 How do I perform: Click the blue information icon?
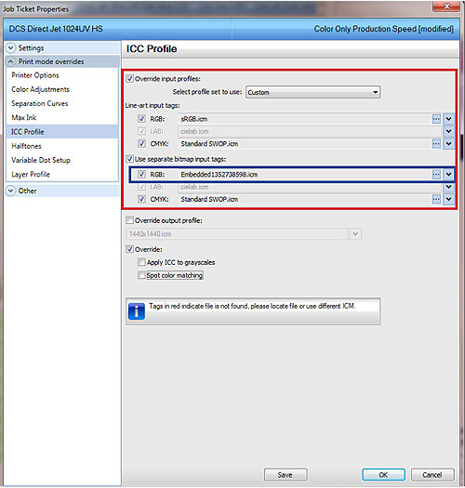(x=137, y=311)
